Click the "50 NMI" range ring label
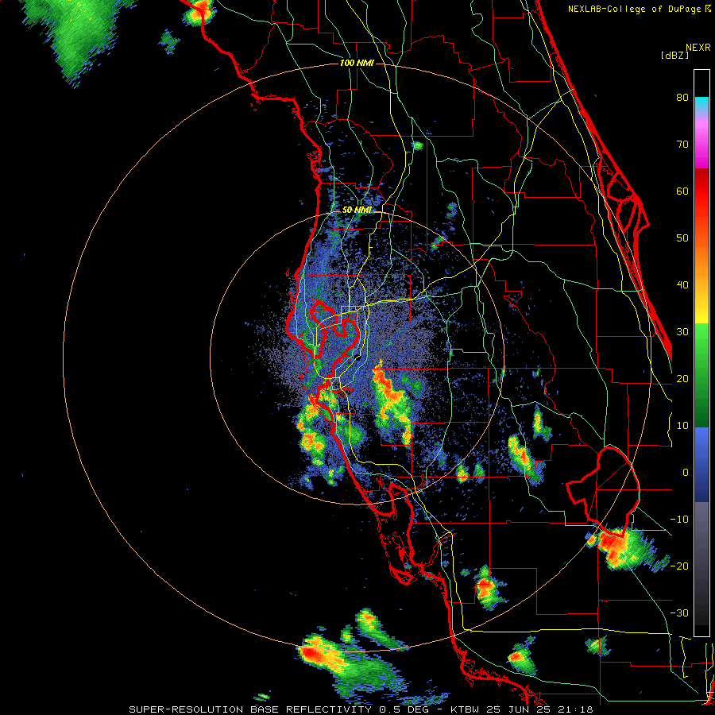The height and width of the screenshot is (715, 715). (357, 211)
